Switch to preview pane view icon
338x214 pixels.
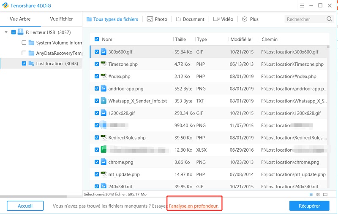click(325, 195)
